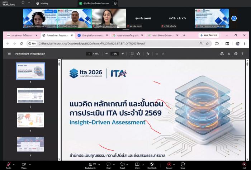
Task: Expand arrow next to Participants
Action: tap(99, 164)
